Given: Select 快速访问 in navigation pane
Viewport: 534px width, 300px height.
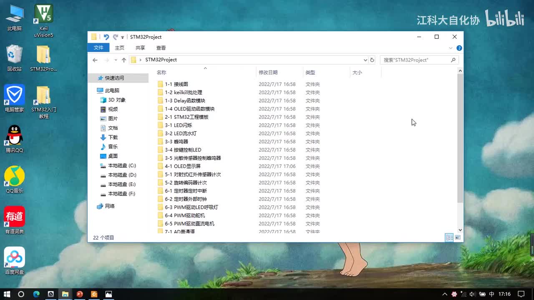Looking at the screenshot, I should (x=118, y=78).
